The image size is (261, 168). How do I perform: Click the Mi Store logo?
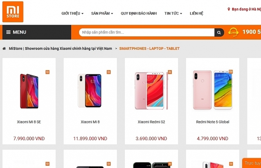tap(13, 12)
